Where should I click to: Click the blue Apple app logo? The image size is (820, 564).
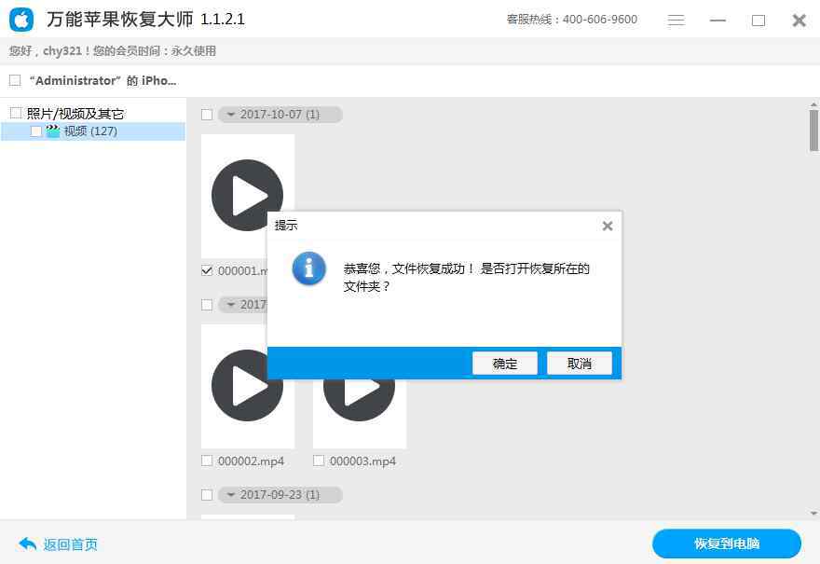21,20
